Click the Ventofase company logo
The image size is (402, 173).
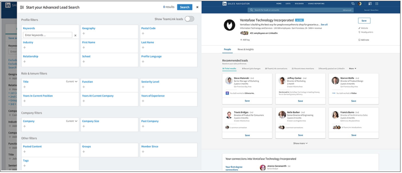(229, 25)
